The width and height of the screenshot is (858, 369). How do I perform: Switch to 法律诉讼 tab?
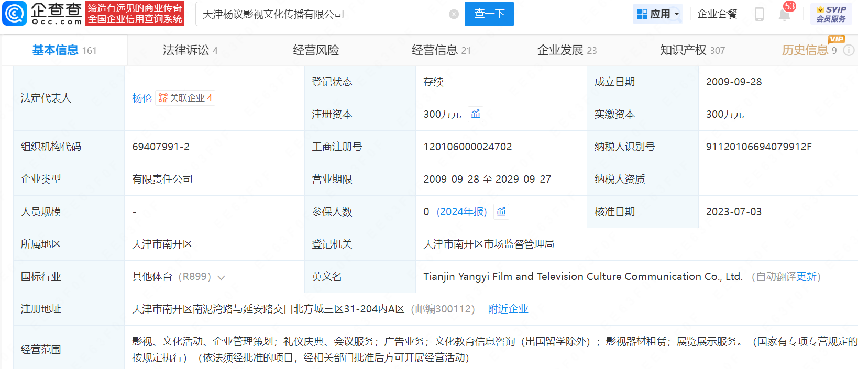190,50
